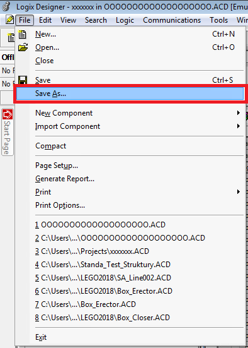The image size is (248, 348).
Task: Expand the Print submenu arrow
Action: pos(239,192)
